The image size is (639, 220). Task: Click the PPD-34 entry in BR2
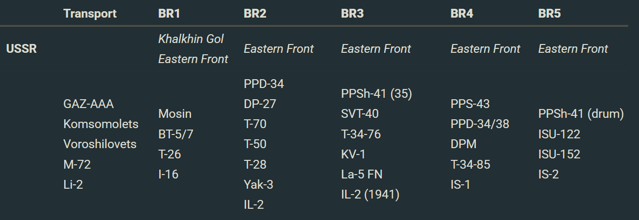[264, 84]
